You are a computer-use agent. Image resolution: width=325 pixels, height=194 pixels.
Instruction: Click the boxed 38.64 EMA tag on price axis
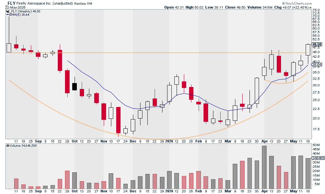click(x=317, y=64)
